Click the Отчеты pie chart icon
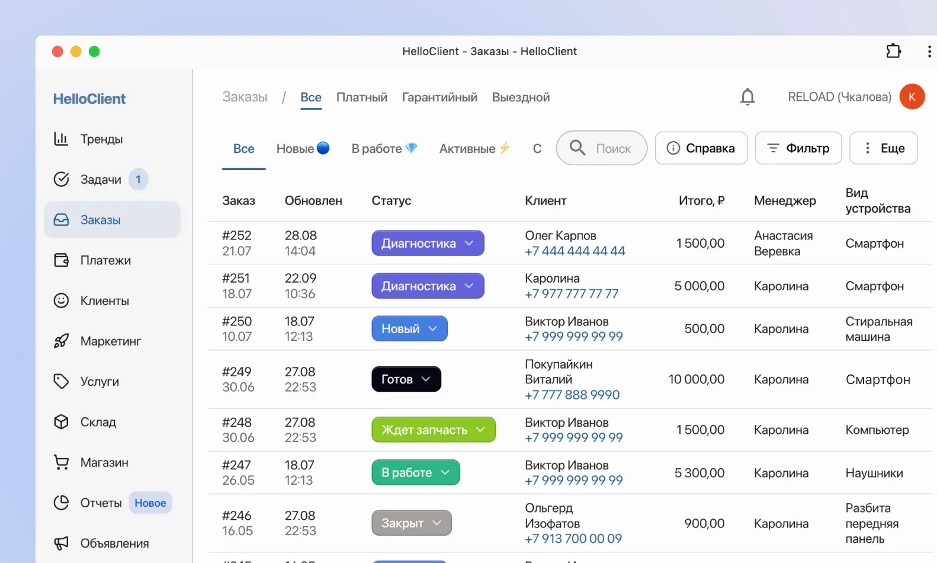The height and width of the screenshot is (563, 937). pyautogui.click(x=61, y=503)
